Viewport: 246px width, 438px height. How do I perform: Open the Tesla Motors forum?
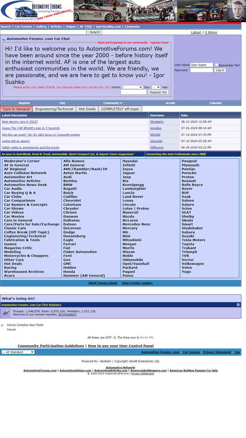[x=193, y=240]
